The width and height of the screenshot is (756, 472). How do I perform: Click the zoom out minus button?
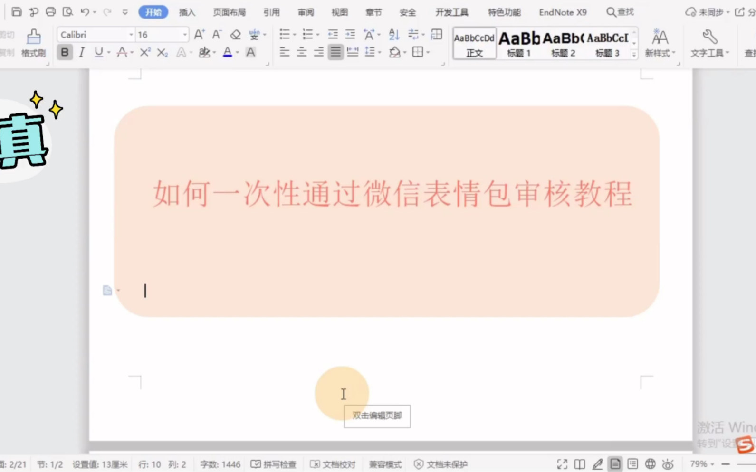click(x=726, y=464)
